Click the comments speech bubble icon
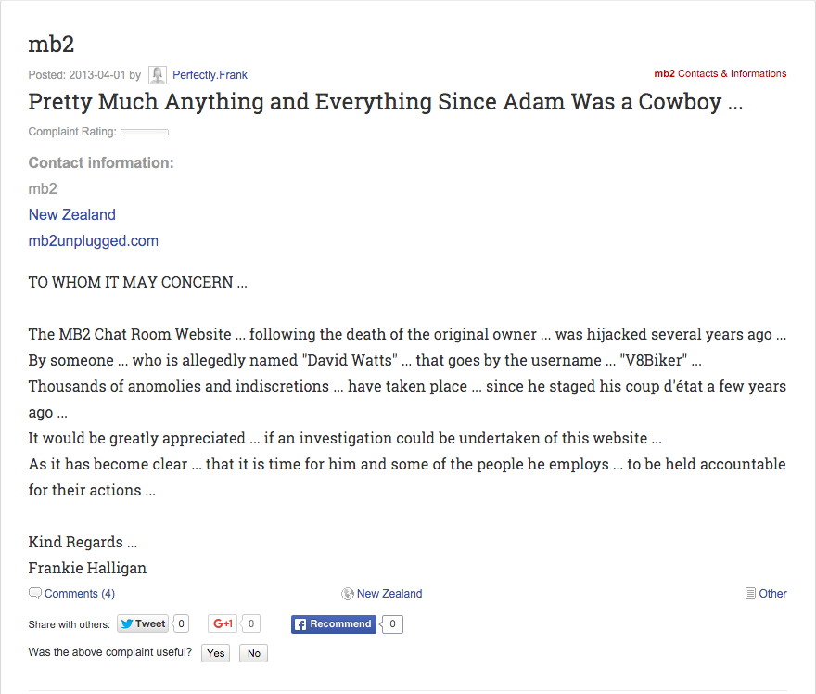 [35, 594]
